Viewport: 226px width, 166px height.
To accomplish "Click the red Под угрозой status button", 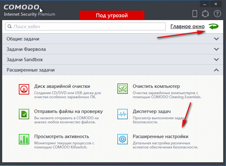I will [x=112, y=15].
